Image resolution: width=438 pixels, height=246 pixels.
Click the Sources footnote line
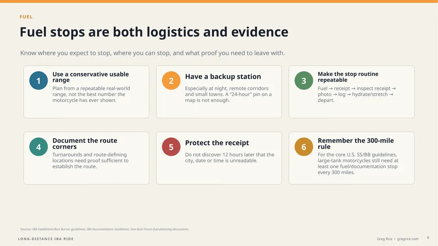click(x=104, y=229)
